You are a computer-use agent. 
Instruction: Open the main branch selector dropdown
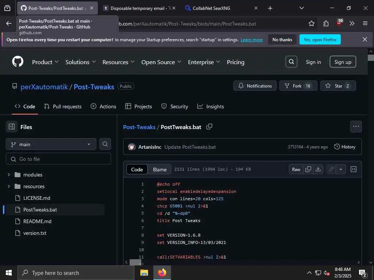point(51,144)
